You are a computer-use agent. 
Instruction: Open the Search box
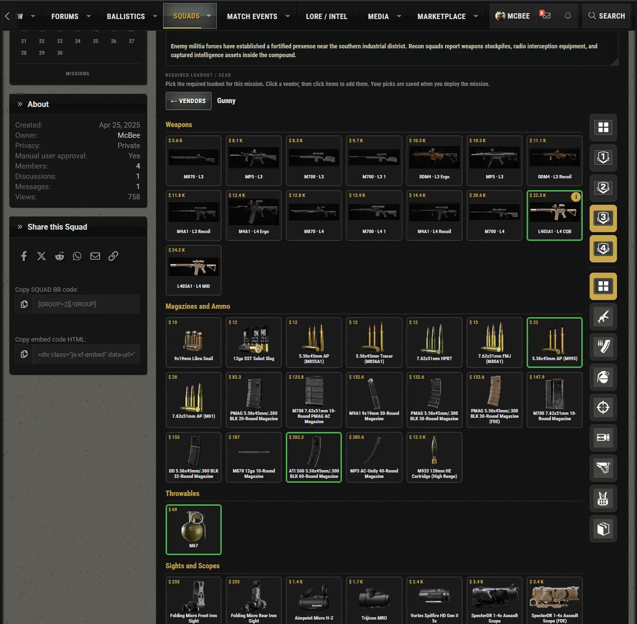[x=606, y=16]
